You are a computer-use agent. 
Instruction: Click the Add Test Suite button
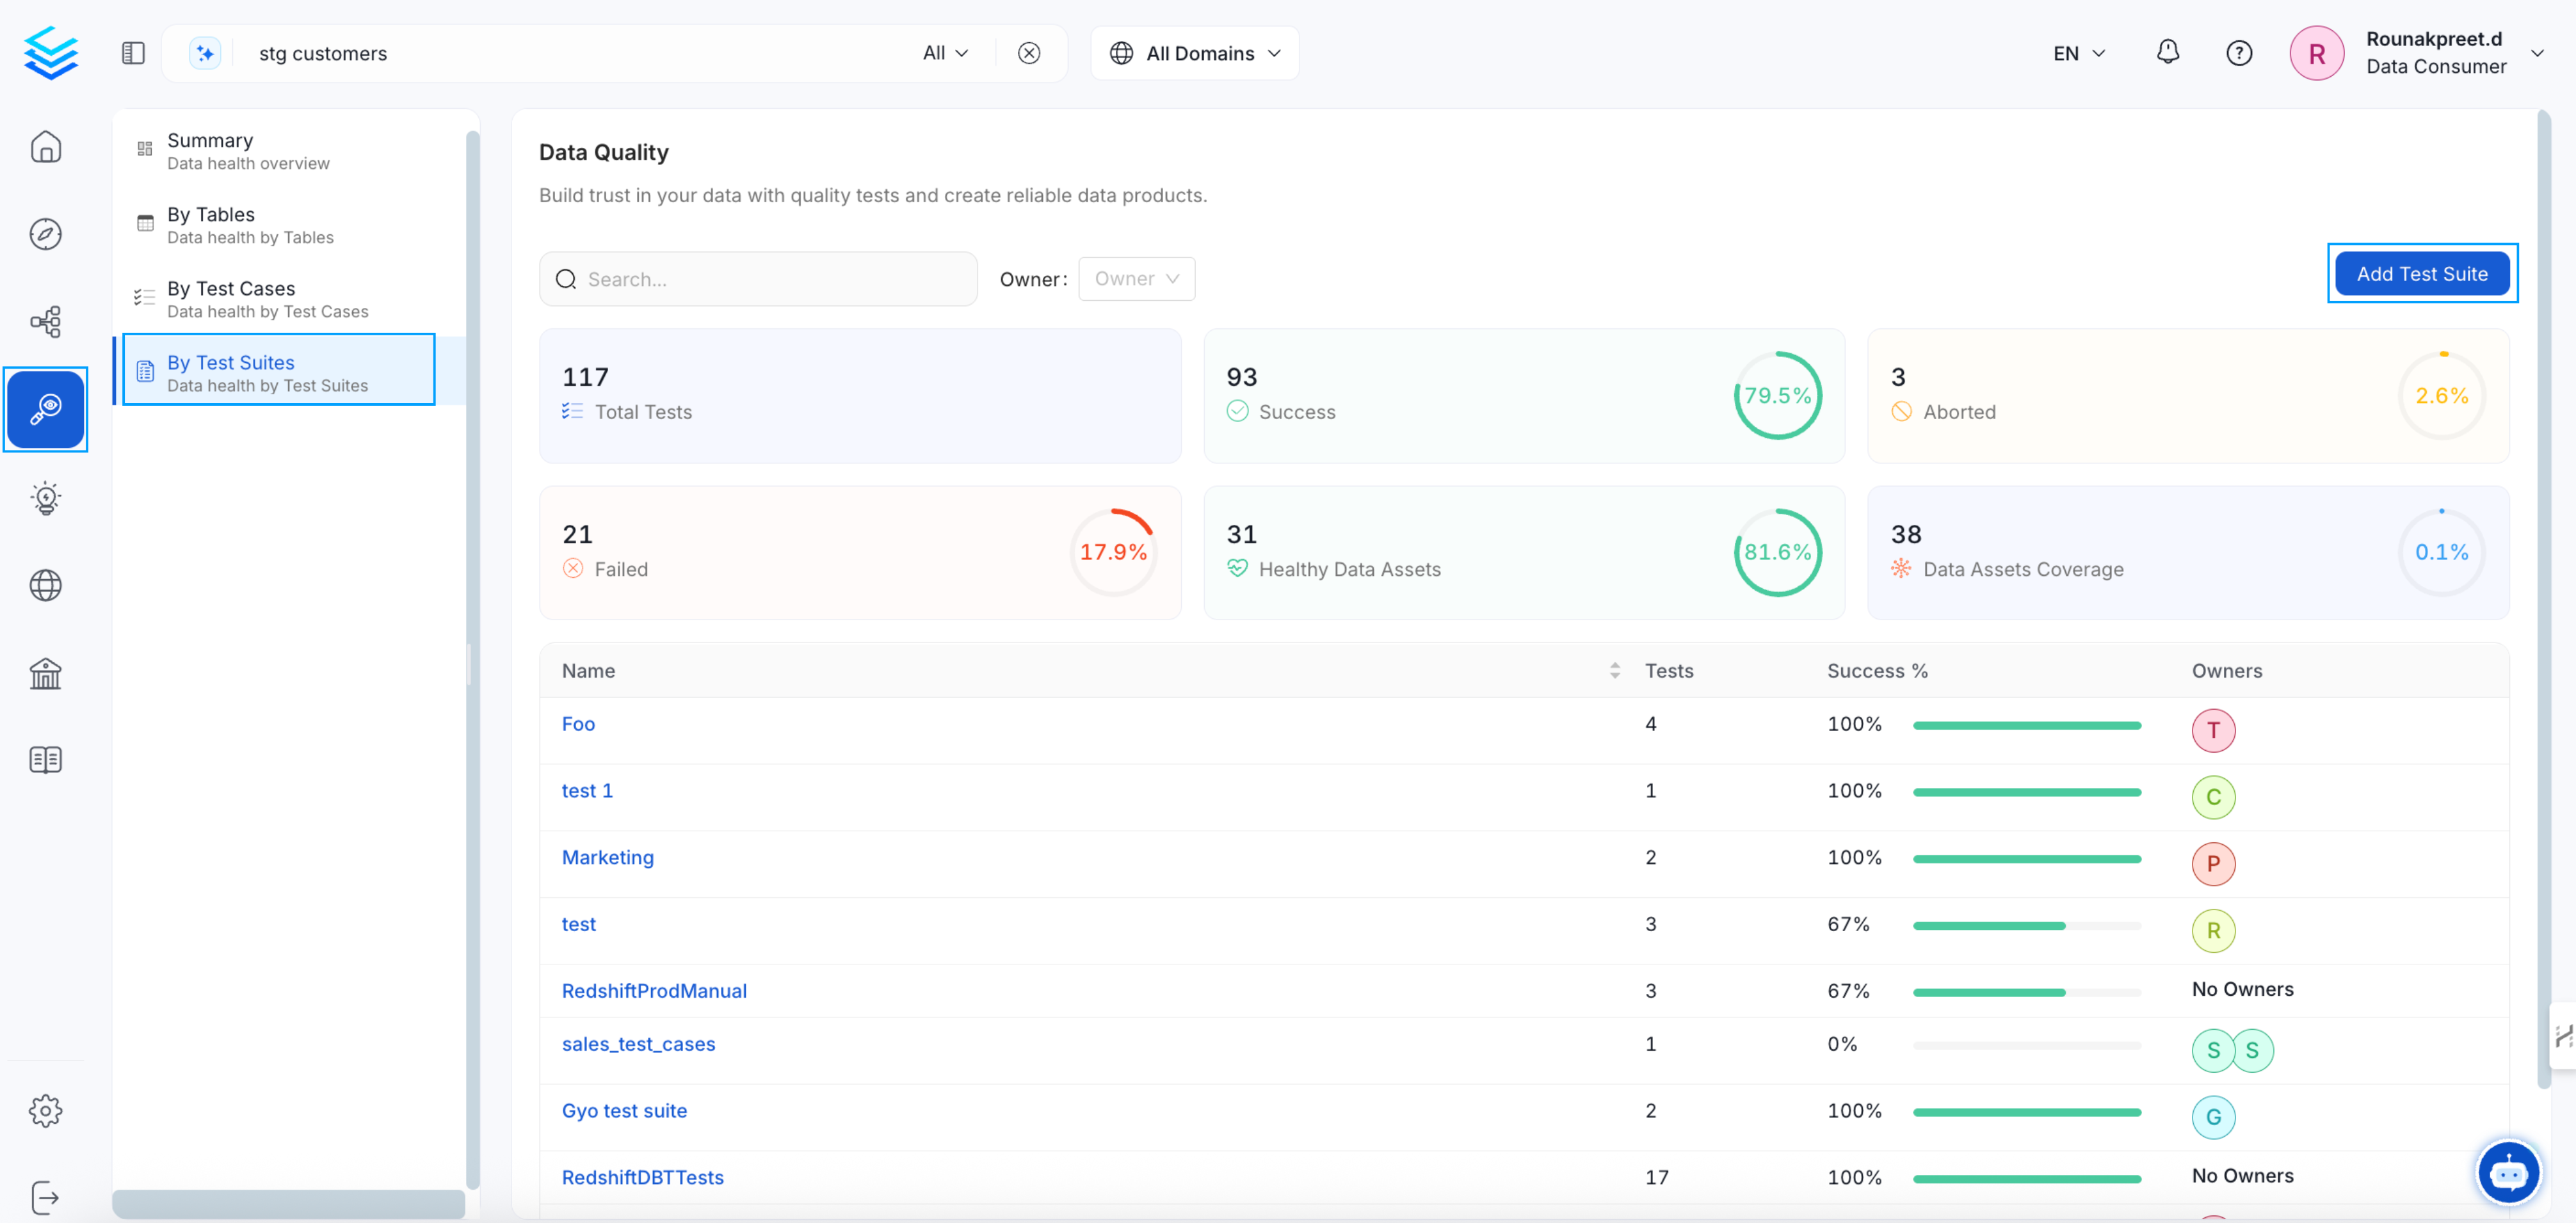coord(2421,274)
